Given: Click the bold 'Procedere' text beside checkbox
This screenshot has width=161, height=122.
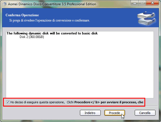Looking at the screenshot, I should pos(82,102).
